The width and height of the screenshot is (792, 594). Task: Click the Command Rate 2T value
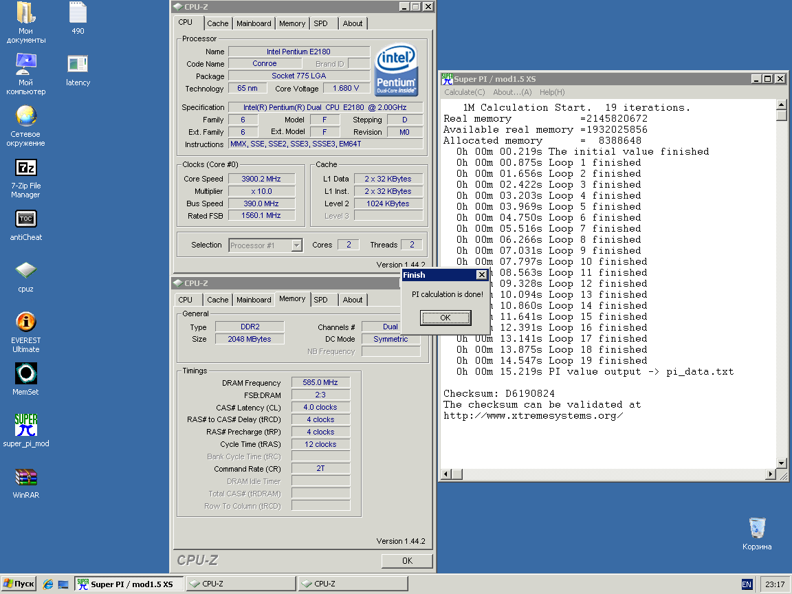click(320, 468)
